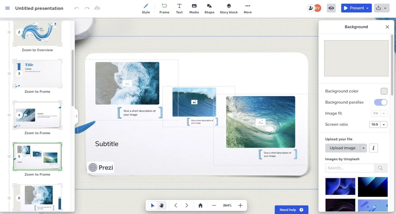Viewport: 396px width, 214px height.
Task: Select slide 5 thumbnail in the sidebar
Action: (x=37, y=156)
